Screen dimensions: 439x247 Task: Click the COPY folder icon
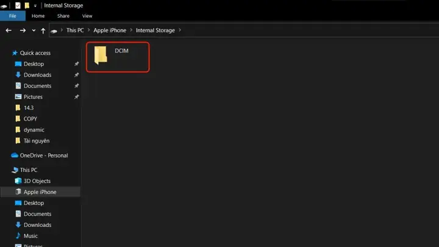point(18,118)
